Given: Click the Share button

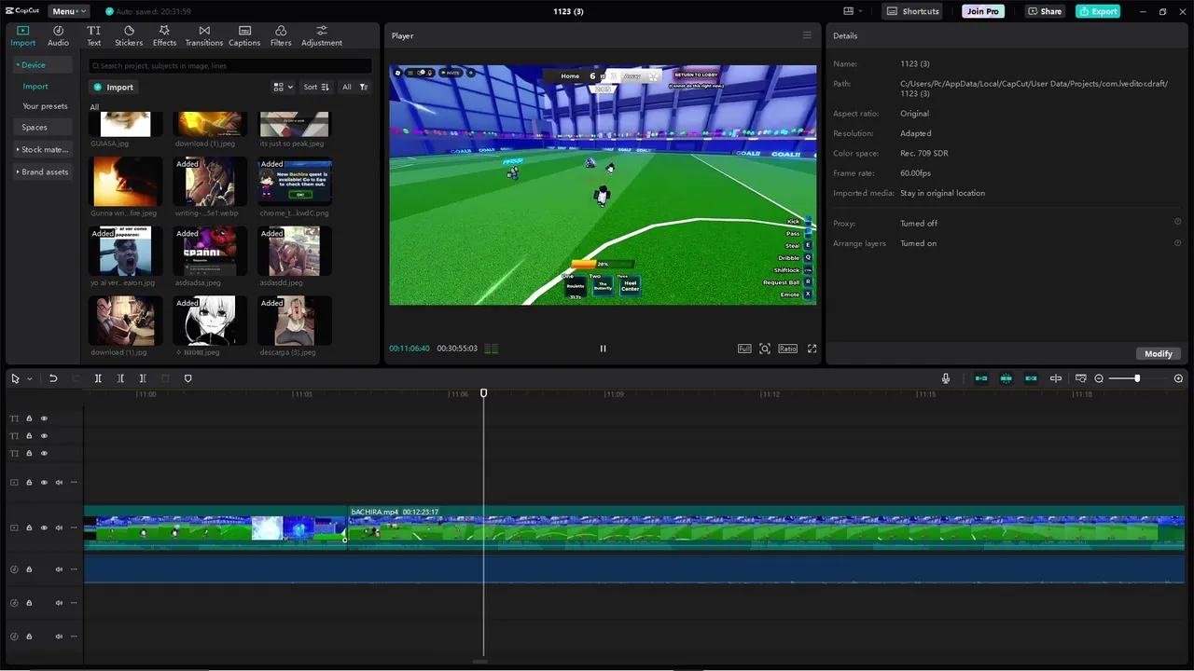Looking at the screenshot, I should click(1045, 11).
